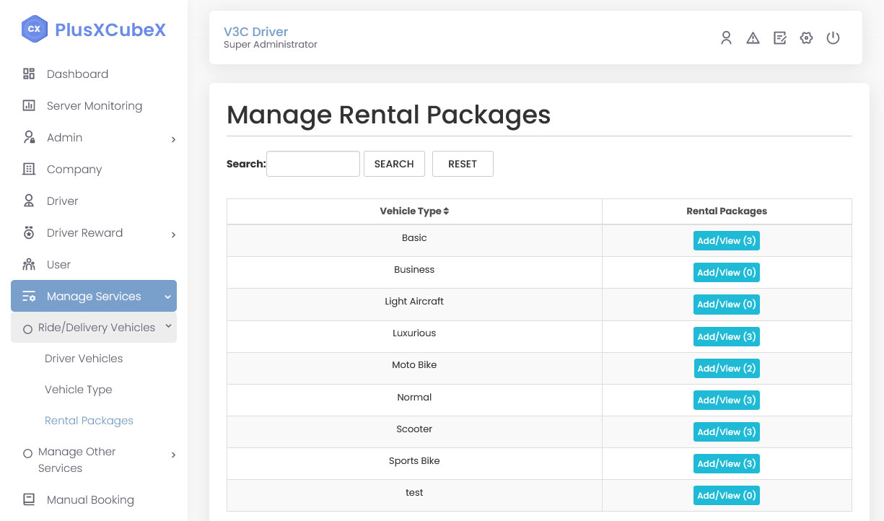Select the 'Luxurious' vehicle type cell
The height and width of the screenshot is (521, 884).
click(414, 336)
